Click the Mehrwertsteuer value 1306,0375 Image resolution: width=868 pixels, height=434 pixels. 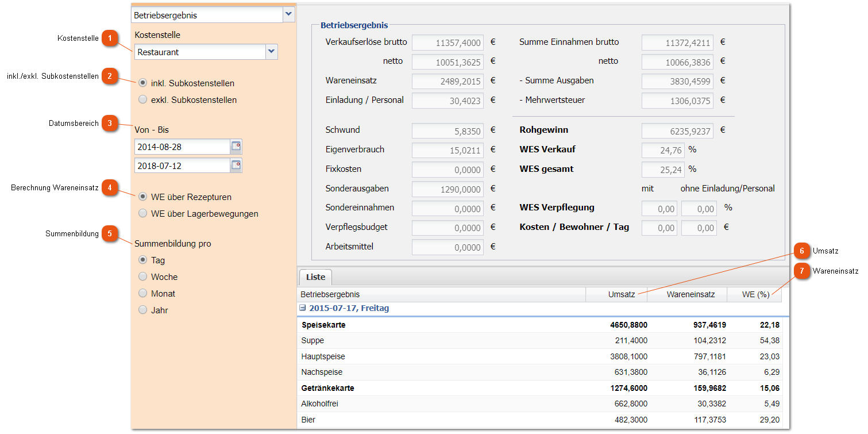click(x=677, y=101)
